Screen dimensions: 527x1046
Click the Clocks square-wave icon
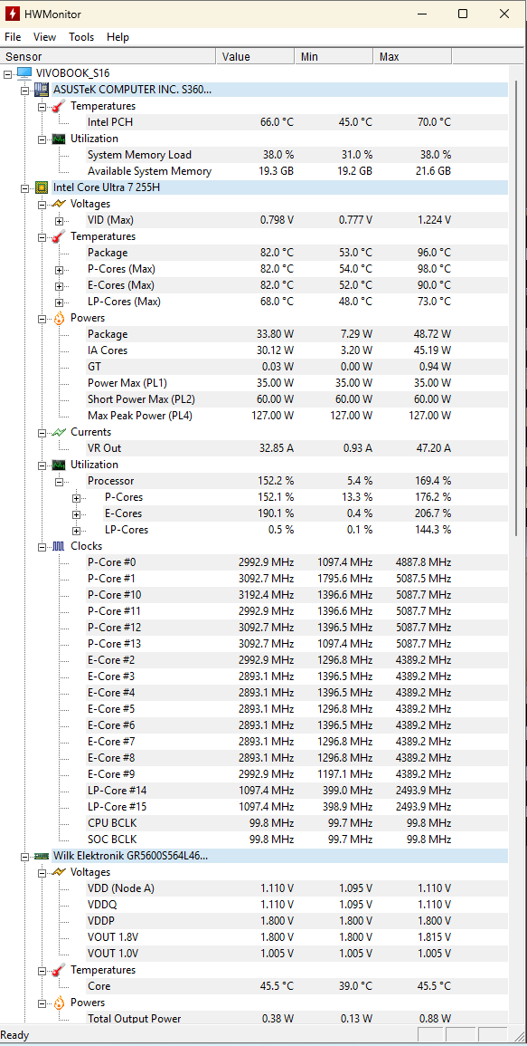[60, 546]
